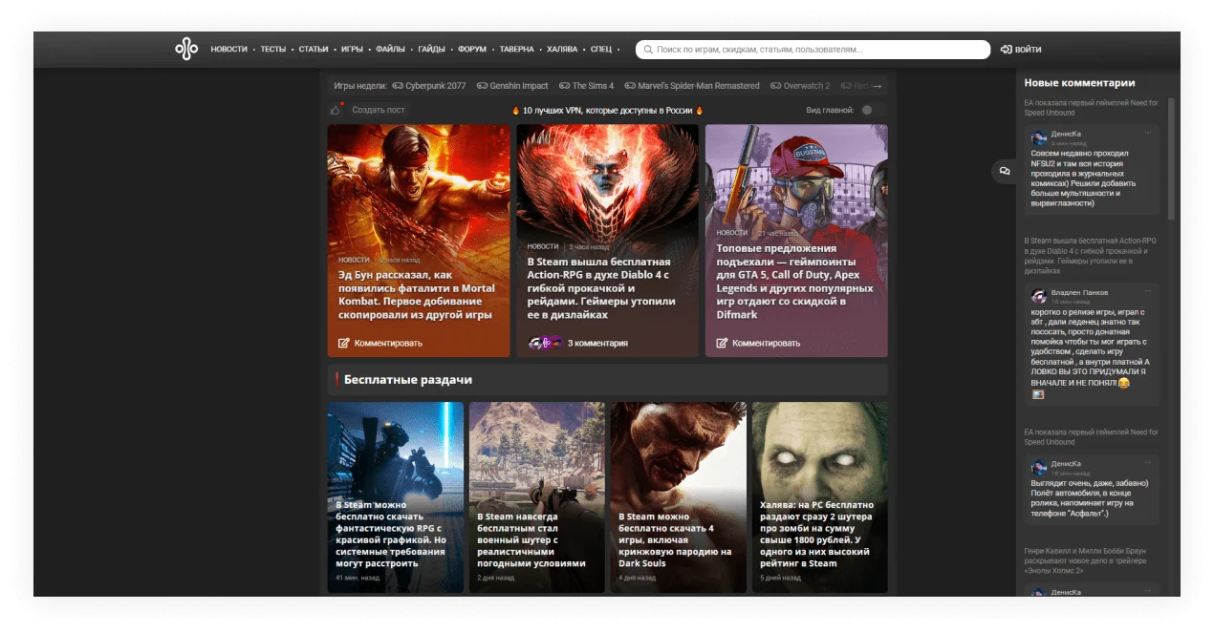Open the ИГРЫ menu
The height and width of the screenshot is (632, 1214).
click(x=352, y=49)
